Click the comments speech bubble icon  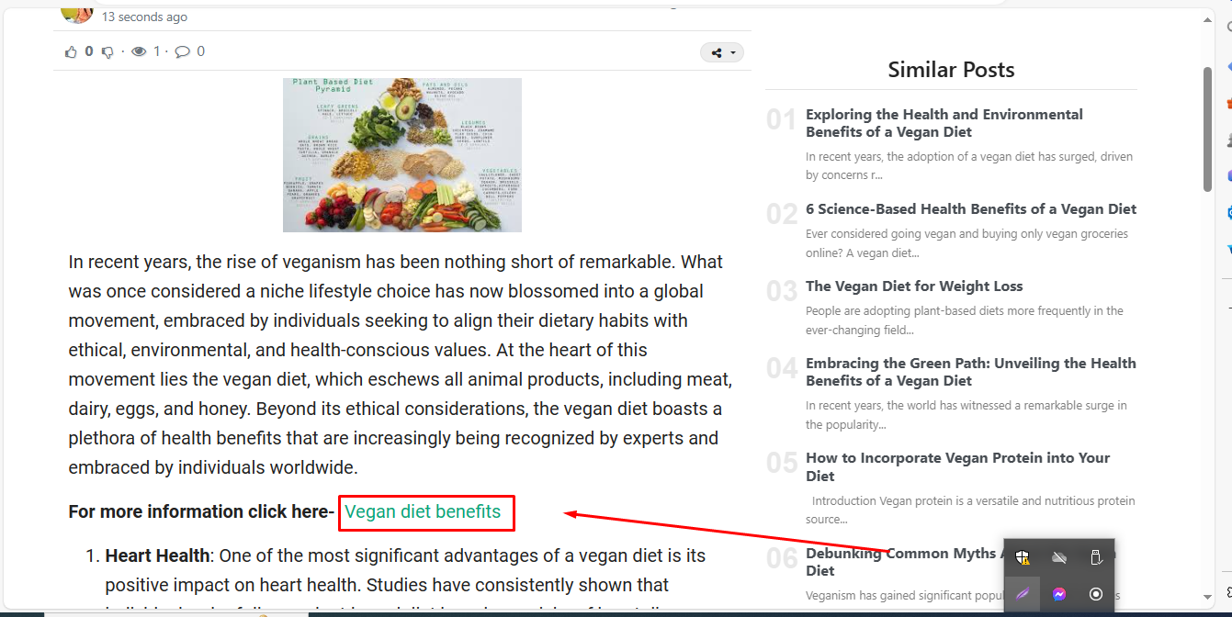tap(183, 52)
